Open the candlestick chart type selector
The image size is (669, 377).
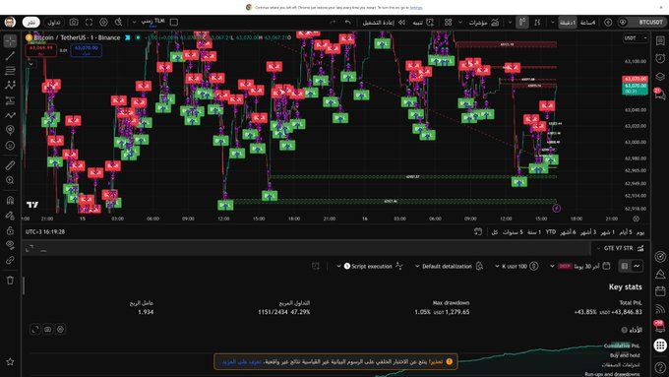tap(521, 22)
